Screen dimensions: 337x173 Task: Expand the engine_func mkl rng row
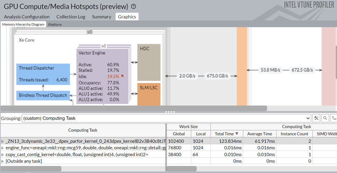tap(3, 148)
